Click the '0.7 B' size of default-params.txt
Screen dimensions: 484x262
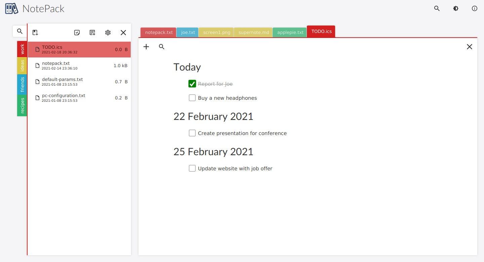(121, 82)
